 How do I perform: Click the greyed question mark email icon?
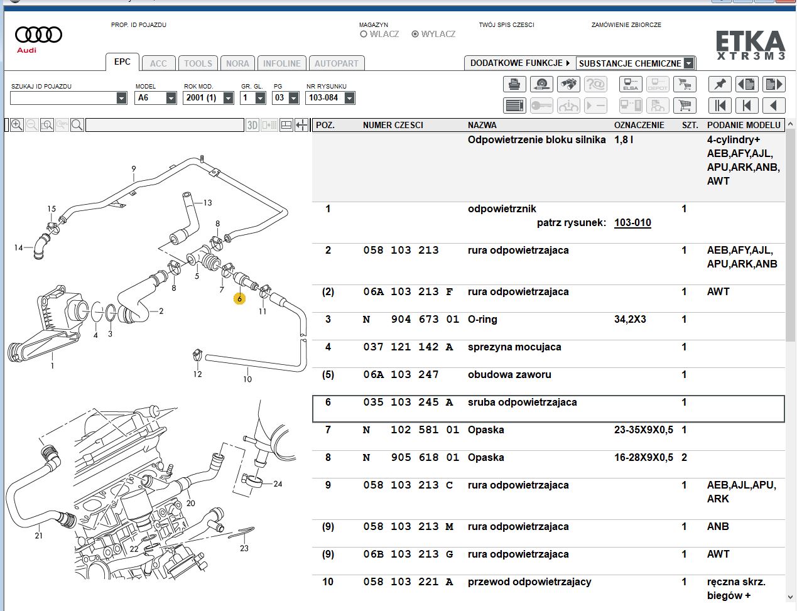[595, 84]
